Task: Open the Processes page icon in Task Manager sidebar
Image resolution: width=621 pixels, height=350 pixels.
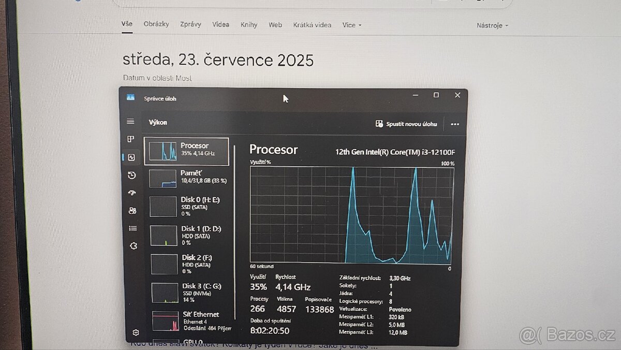Action: [130, 139]
